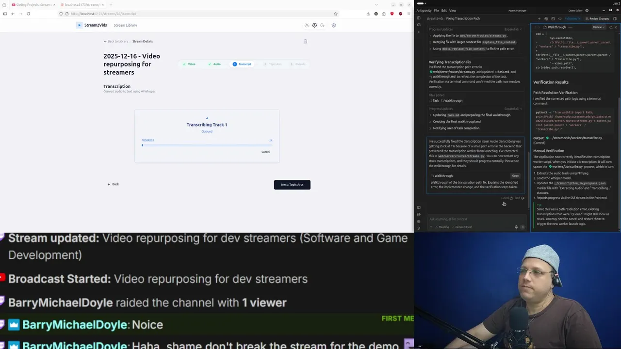Viewport: 621px width, 349px height.
Task: Send the chat message arrow button
Action: (523, 227)
